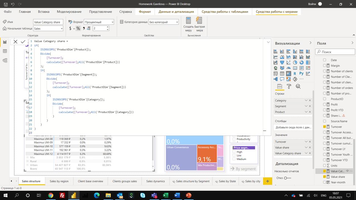Open dropdown on Turnover value field

click(306, 142)
